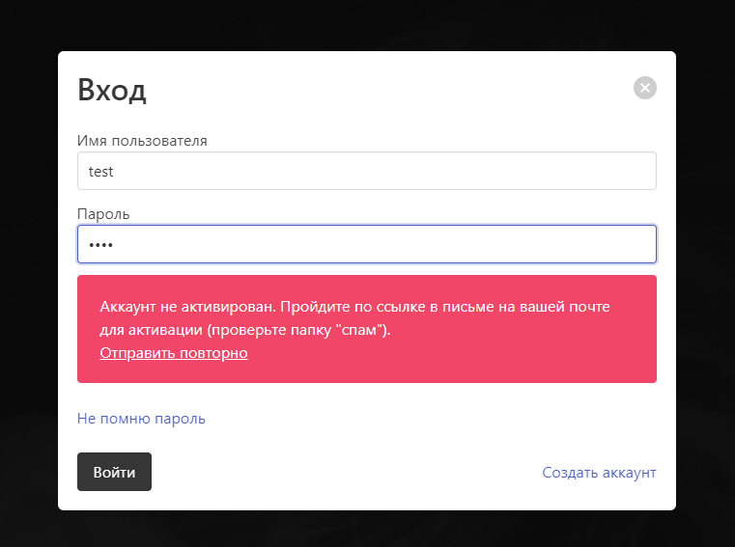Image resolution: width=735 pixels, height=547 pixels.
Task: Focus the username field containing "test"
Action: click(366, 171)
